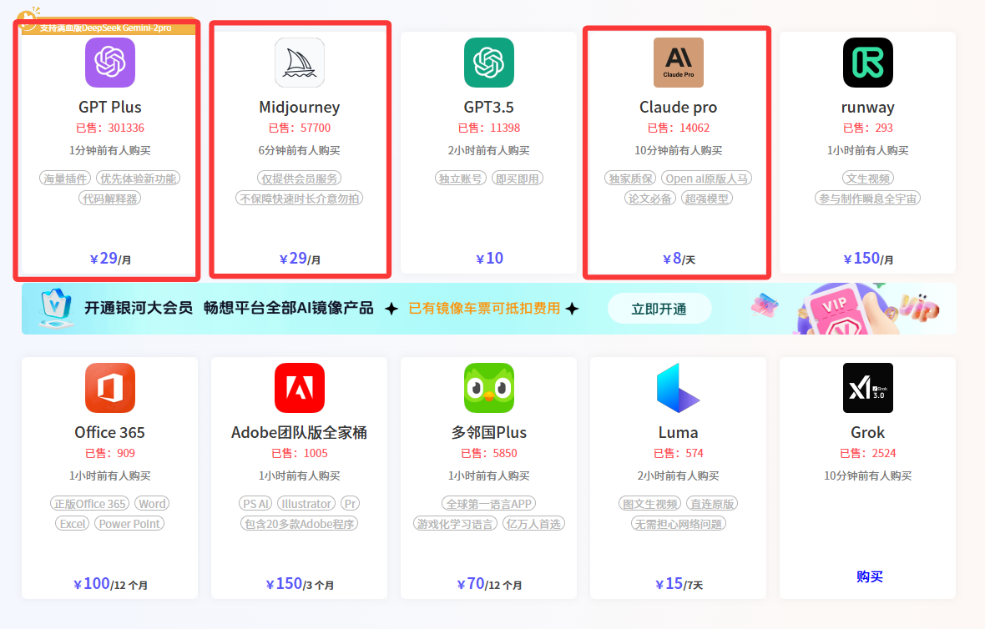The image size is (985, 629).
Task: Open the GPT3.5 product title
Action: (488, 108)
